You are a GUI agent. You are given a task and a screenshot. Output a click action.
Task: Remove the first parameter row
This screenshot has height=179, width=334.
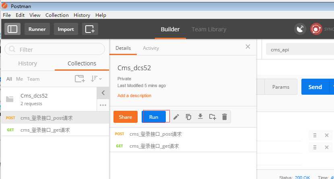[x=327, y=135]
